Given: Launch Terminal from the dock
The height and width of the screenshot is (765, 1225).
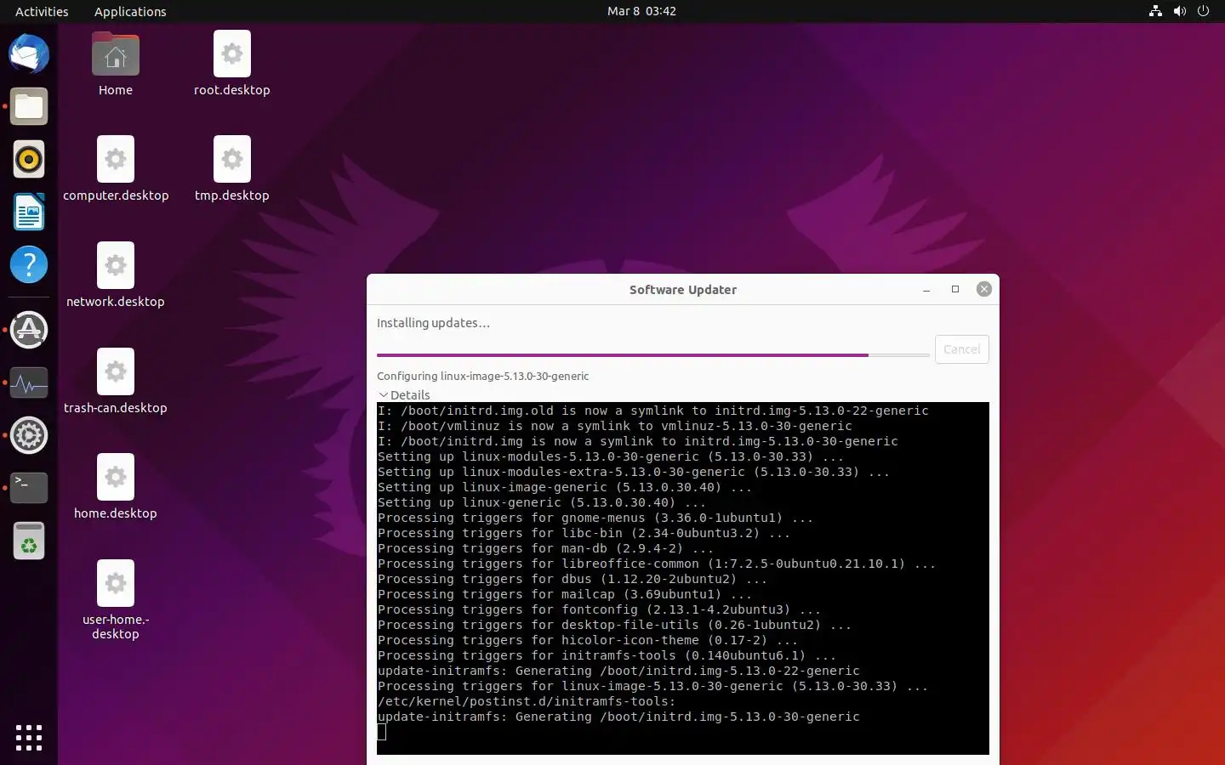Looking at the screenshot, I should [x=29, y=488].
